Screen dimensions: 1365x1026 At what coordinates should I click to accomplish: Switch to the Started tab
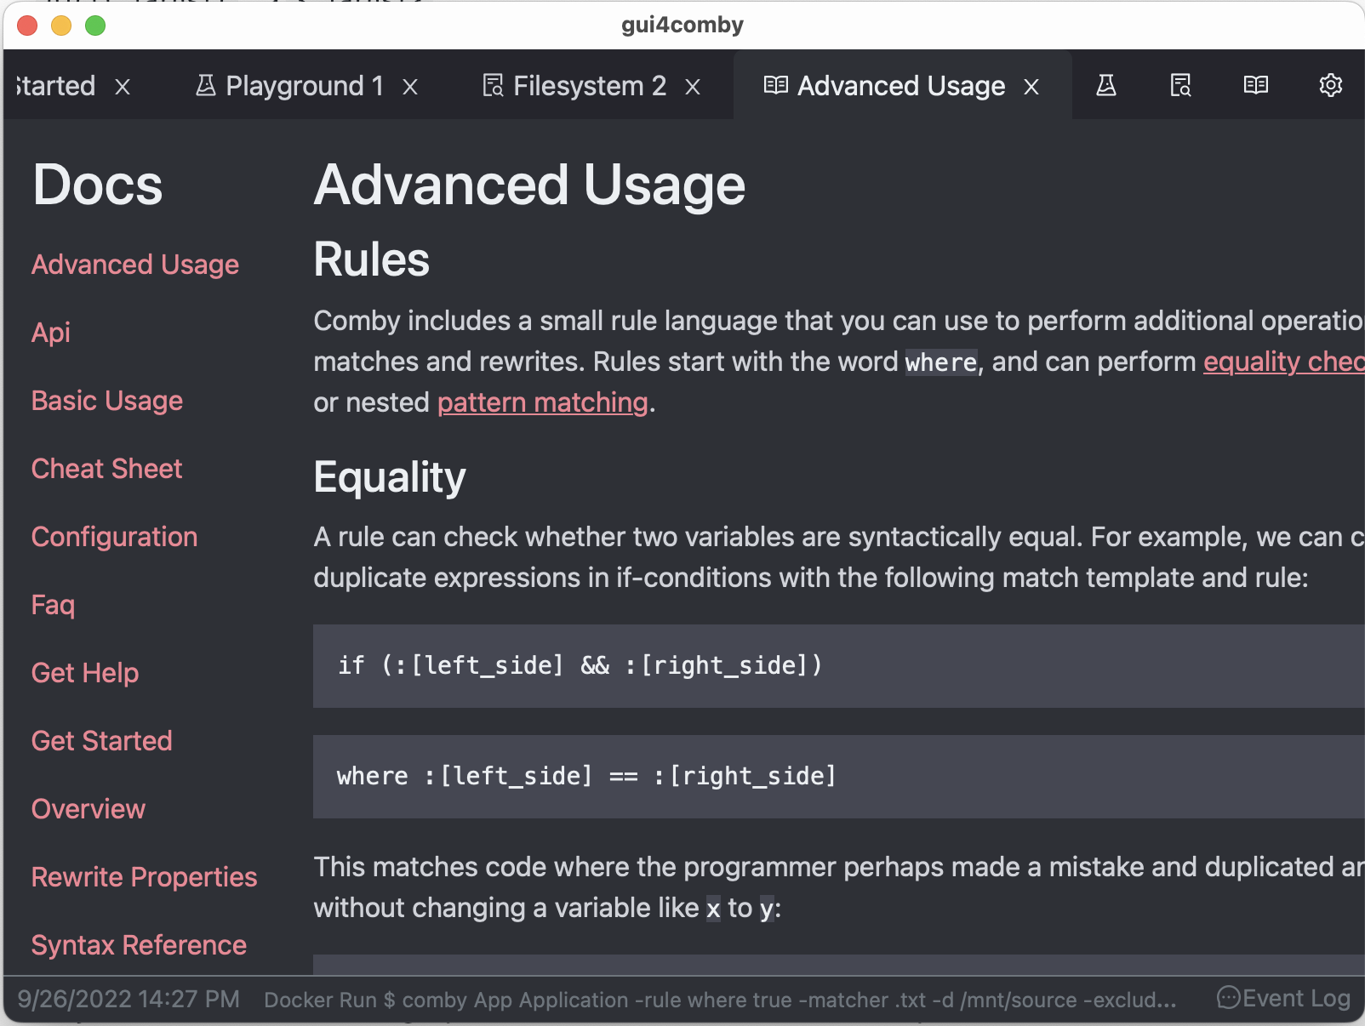click(55, 85)
